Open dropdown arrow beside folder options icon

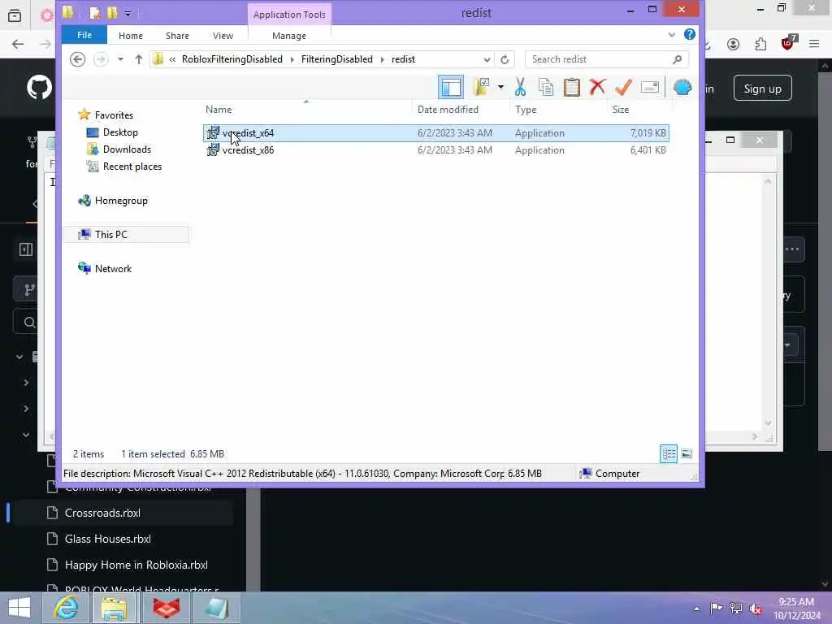coord(500,87)
